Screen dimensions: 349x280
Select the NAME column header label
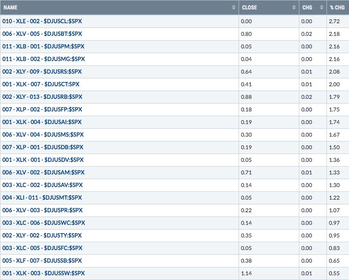click(x=10, y=7)
